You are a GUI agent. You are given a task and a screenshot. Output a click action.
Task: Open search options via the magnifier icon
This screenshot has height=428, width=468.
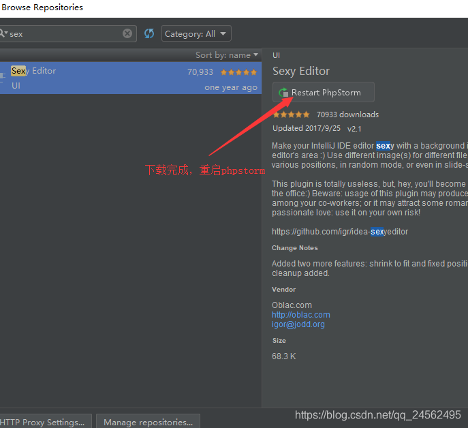(x=3, y=33)
